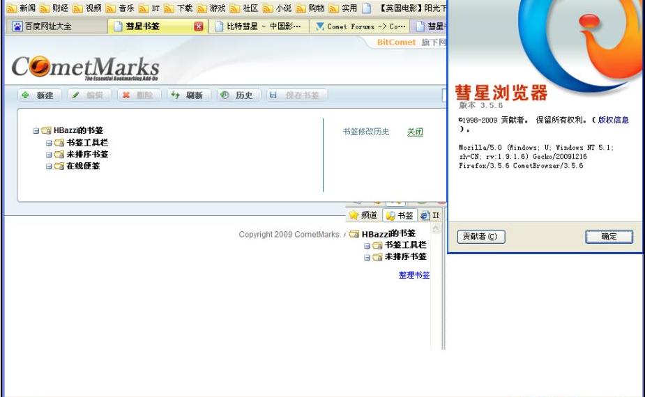This screenshot has width=645, height=397.
Task: Collapse the HBazzi的书签 root node in main tree
Action: 36,131
